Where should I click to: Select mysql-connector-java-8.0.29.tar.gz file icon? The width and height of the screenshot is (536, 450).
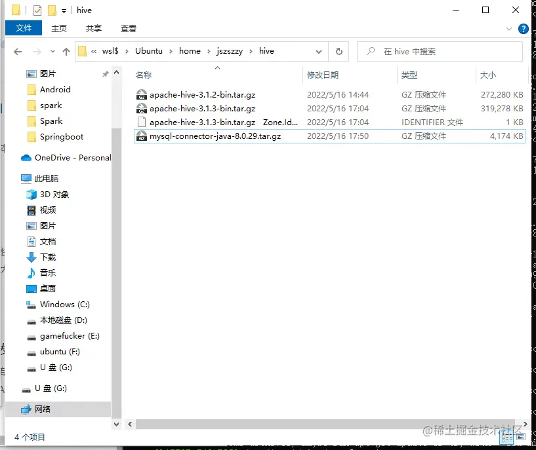coord(142,136)
